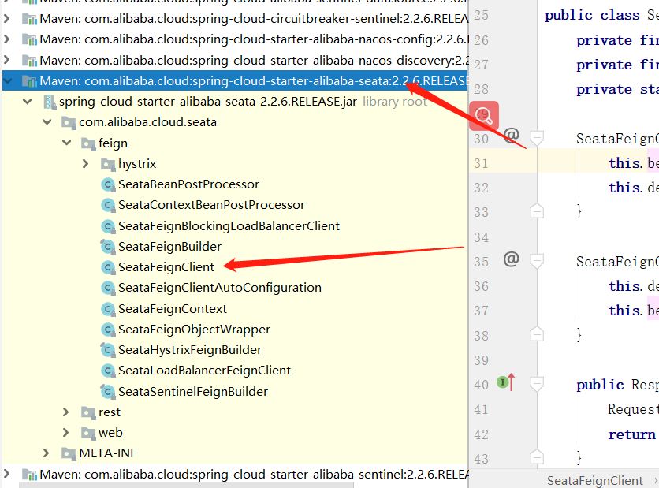
Task: Select SeataFeignBuilder in the project tree
Action: [169, 247]
